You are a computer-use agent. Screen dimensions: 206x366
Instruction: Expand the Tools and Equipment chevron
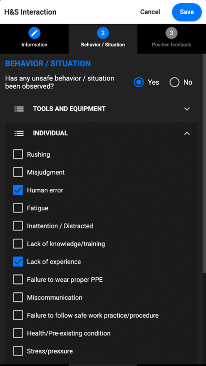(187, 109)
